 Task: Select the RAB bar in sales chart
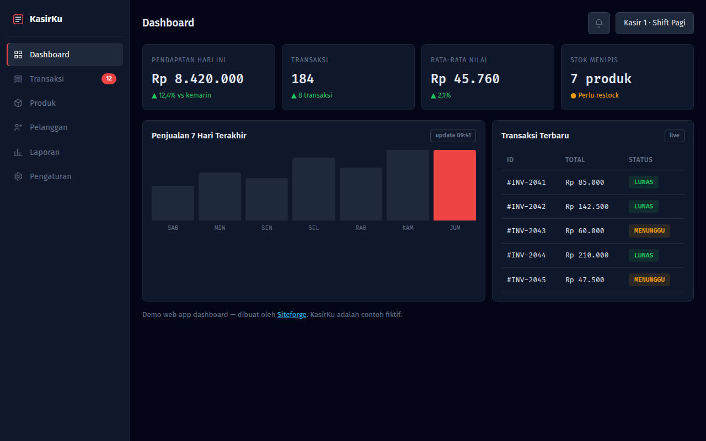pos(361,194)
